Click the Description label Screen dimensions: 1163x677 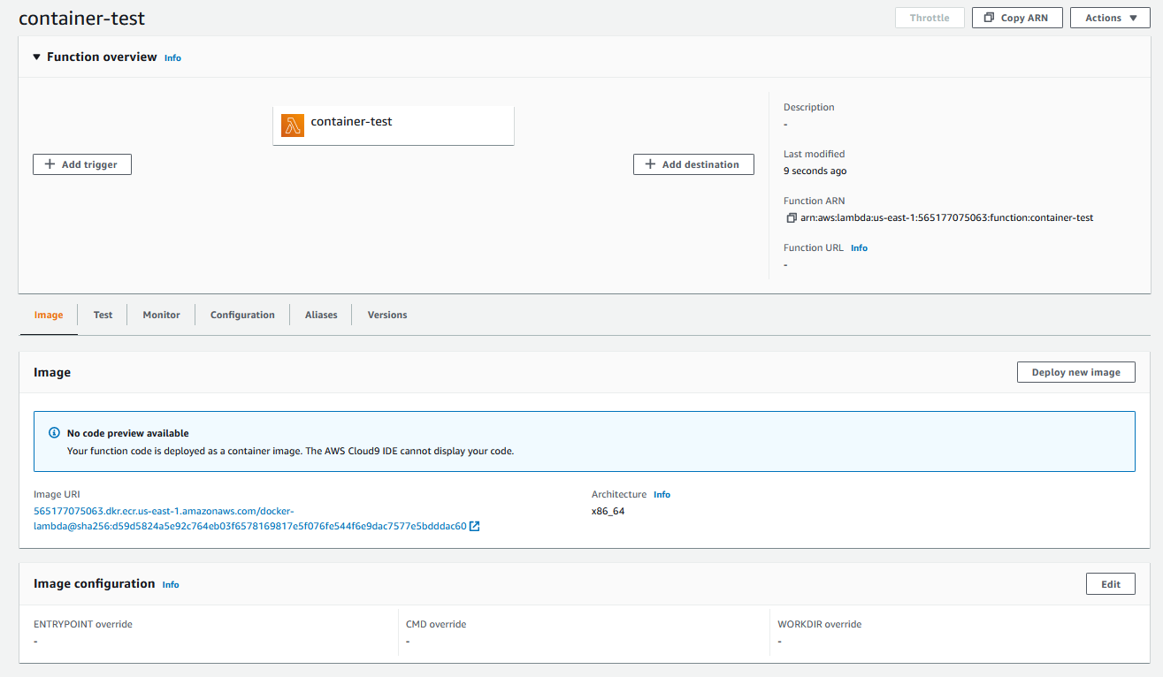point(809,107)
